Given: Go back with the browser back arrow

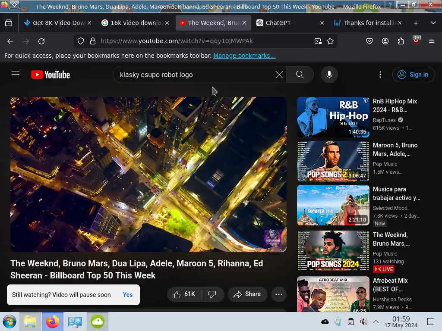Looking at the screenshot, I should tap(10, 41).
